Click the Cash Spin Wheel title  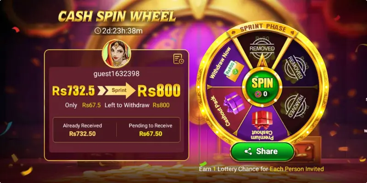[117, 16]
